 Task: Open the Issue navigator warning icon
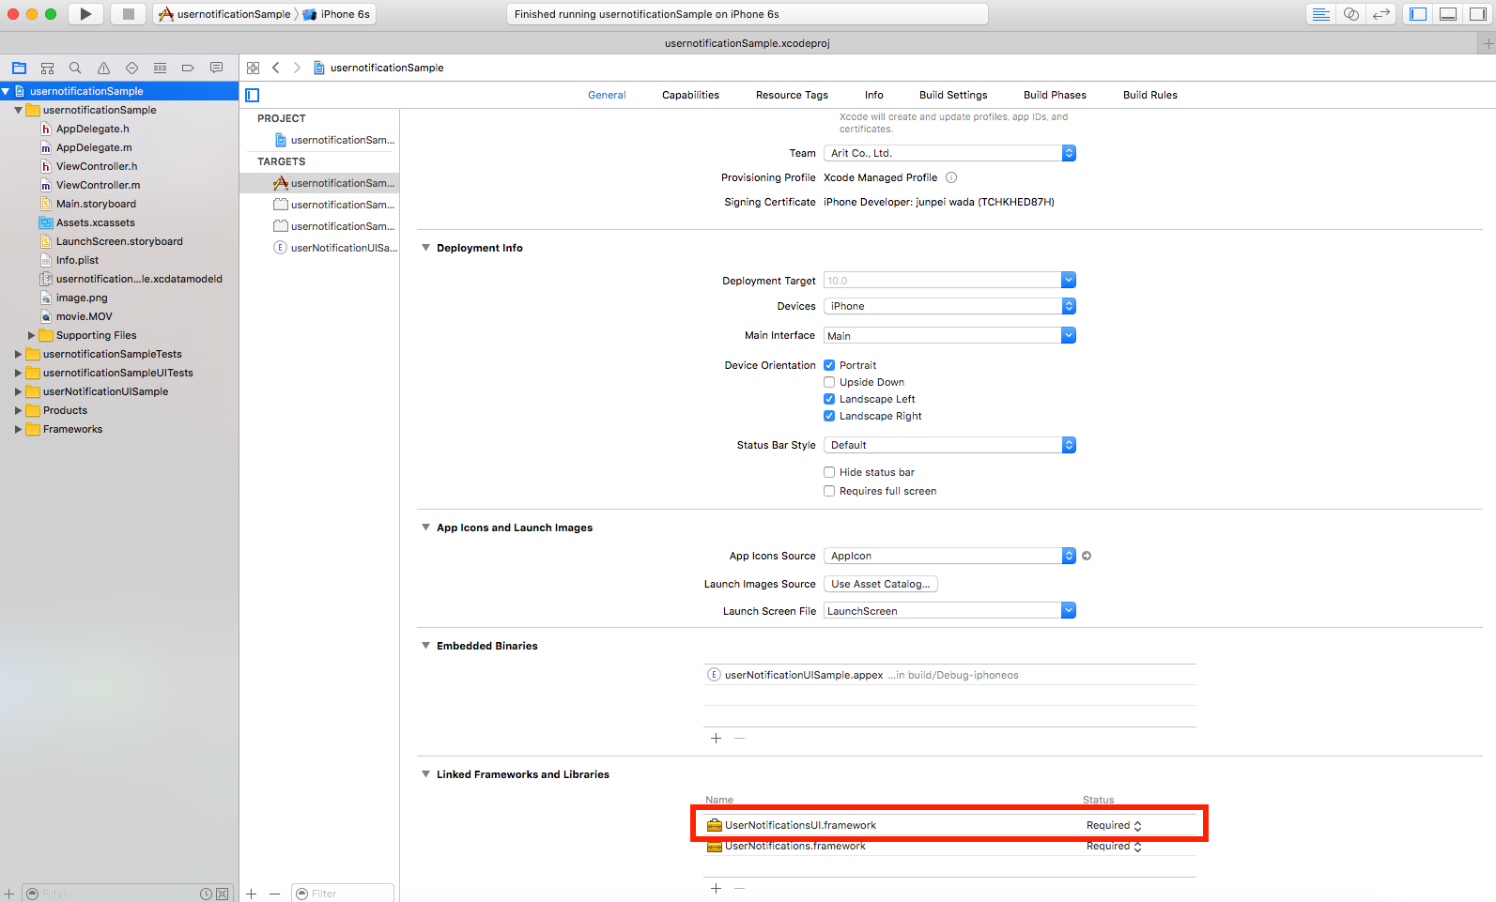(103, 68)
